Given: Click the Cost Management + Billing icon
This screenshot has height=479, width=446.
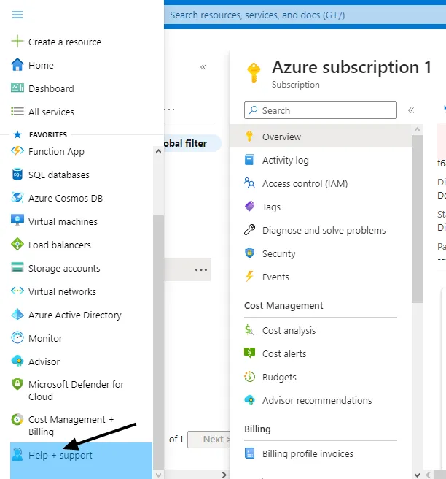Looking at the screenshot, I should 17,419.
